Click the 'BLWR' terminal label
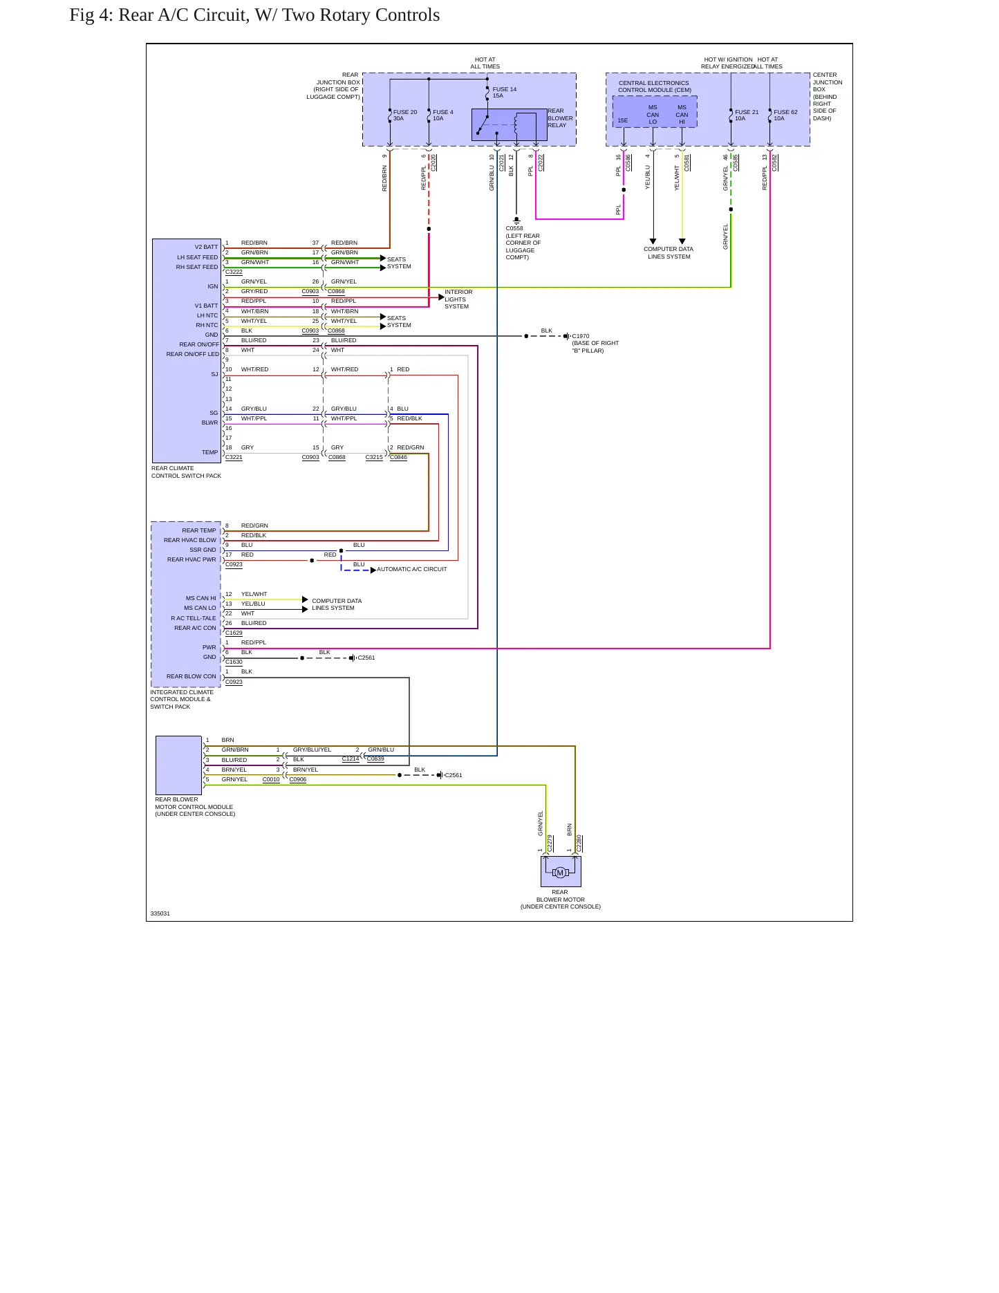 click(x=209, y=422)
